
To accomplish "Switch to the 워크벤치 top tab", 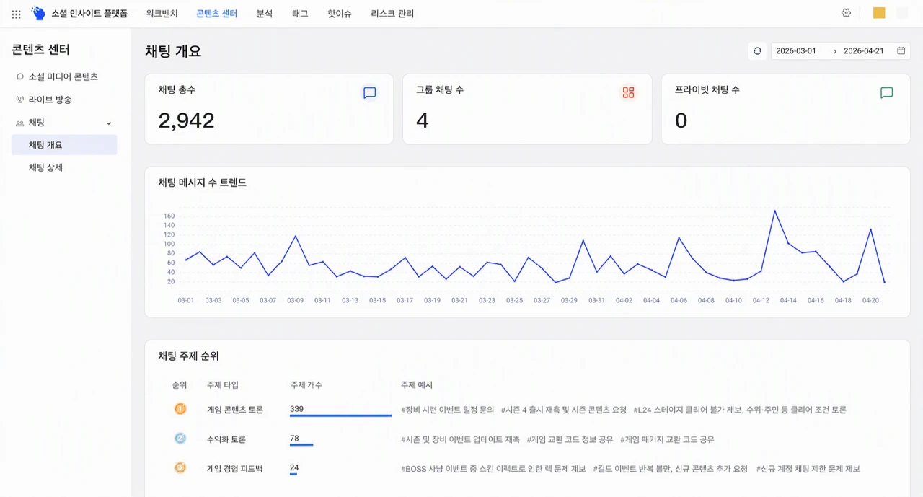I will (162, 14).
